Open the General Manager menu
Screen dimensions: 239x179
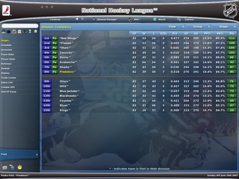pos(107,19)
